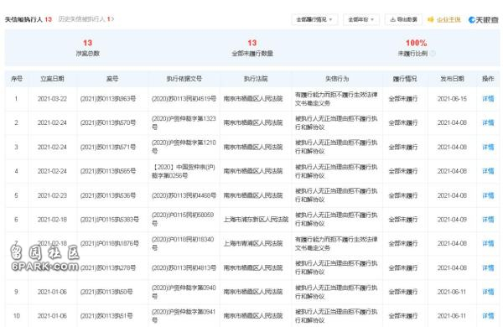Open the 全部年份 year dropdown
Image resolution: width=503 pixels, height=327 pixels.
[x=360, y=19]
